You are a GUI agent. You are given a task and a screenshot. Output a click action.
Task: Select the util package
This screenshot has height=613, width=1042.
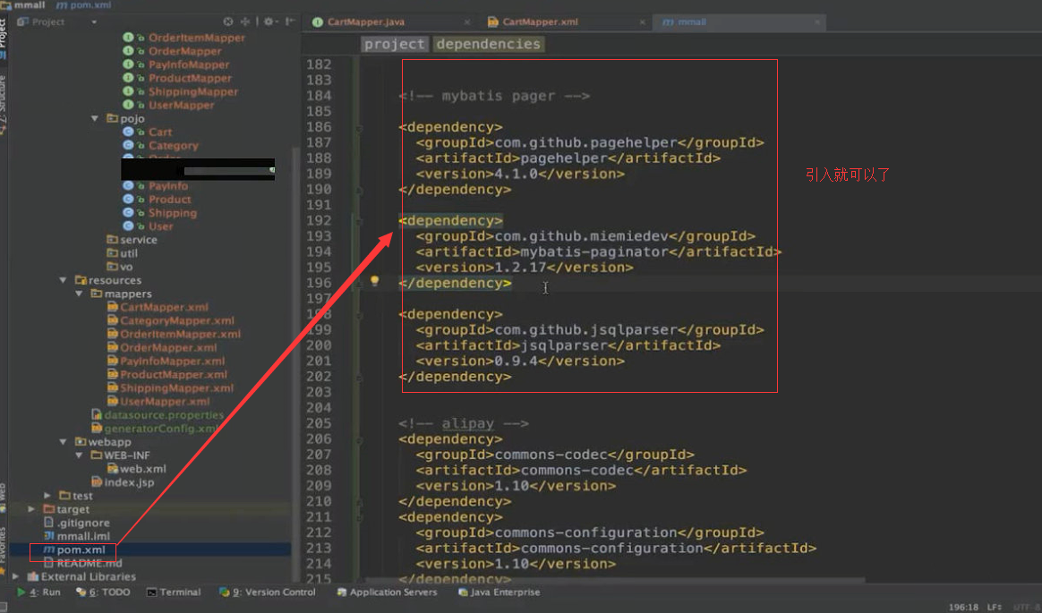pos(129,253)
